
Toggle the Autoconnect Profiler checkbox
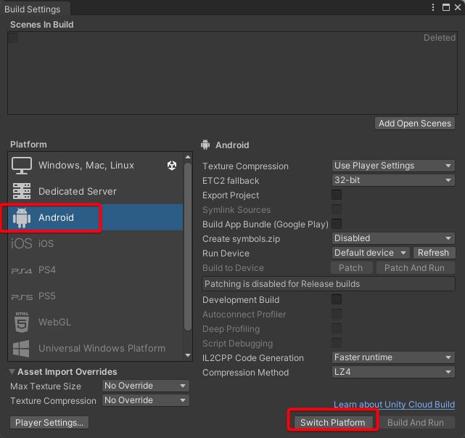[337, 314]
